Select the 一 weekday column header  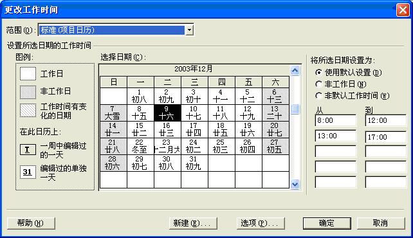tap(141, 82)
